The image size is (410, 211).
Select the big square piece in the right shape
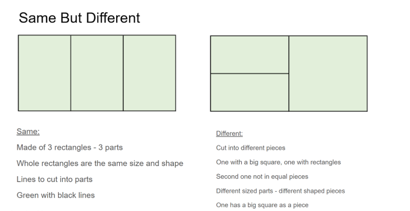click(x=328, y=73)
